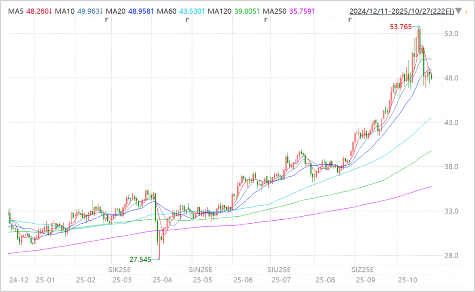This screenshot has width=475, height=292.
Task: Open the date range dropdown triangle
Action: (x=459, y=11)
